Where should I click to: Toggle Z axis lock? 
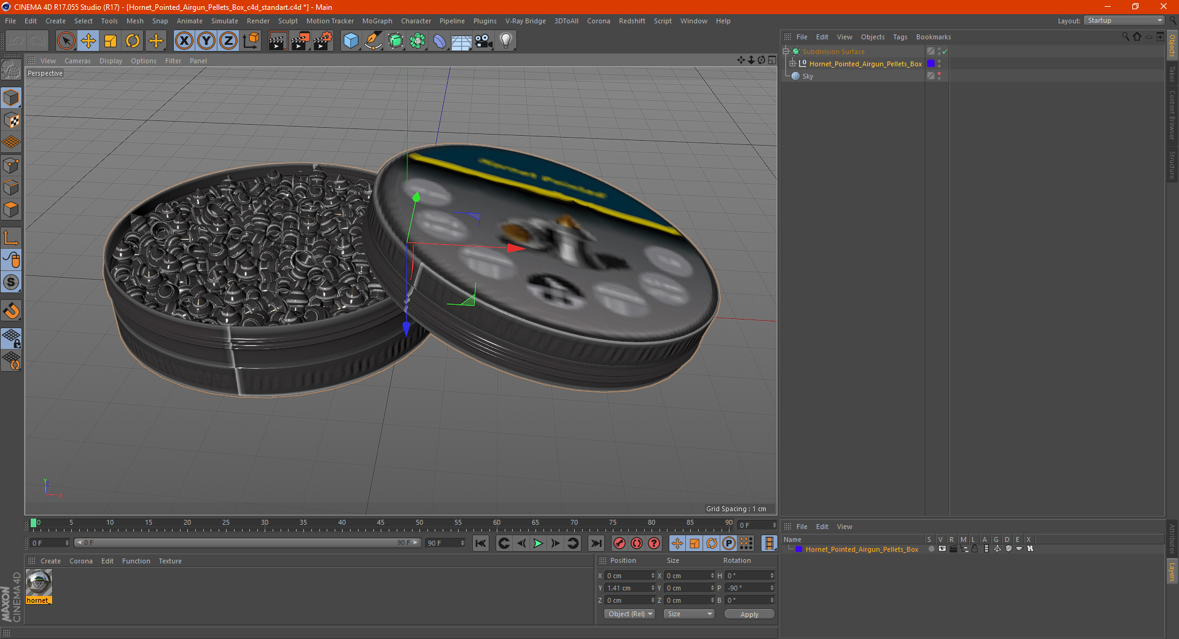coord(228,41)
